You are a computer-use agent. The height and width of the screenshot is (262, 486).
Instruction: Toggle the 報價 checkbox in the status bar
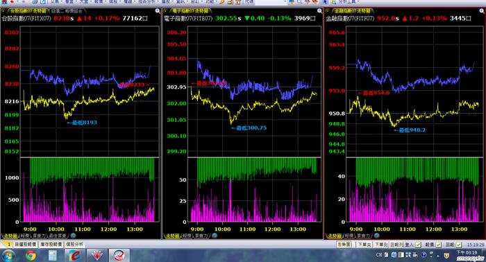coord(438,245)
